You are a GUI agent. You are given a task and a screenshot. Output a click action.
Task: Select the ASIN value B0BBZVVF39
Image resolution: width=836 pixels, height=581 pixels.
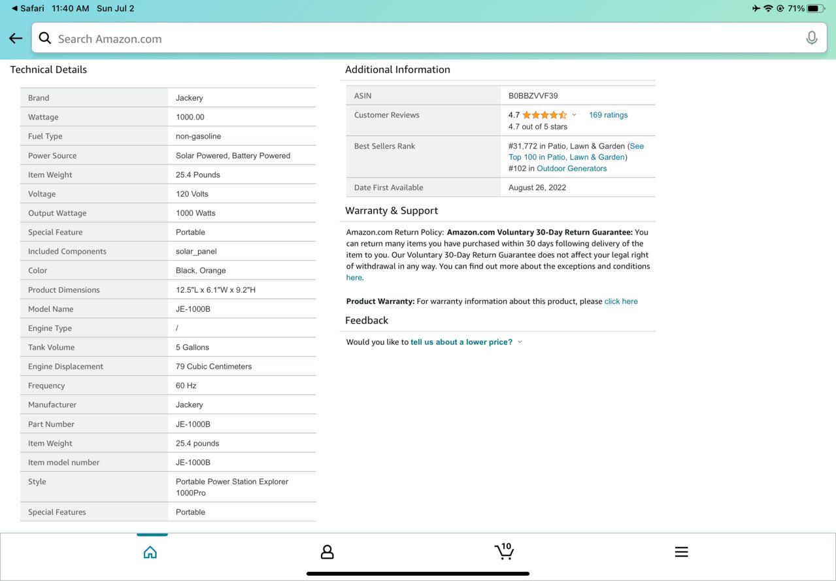coord(533,96)
